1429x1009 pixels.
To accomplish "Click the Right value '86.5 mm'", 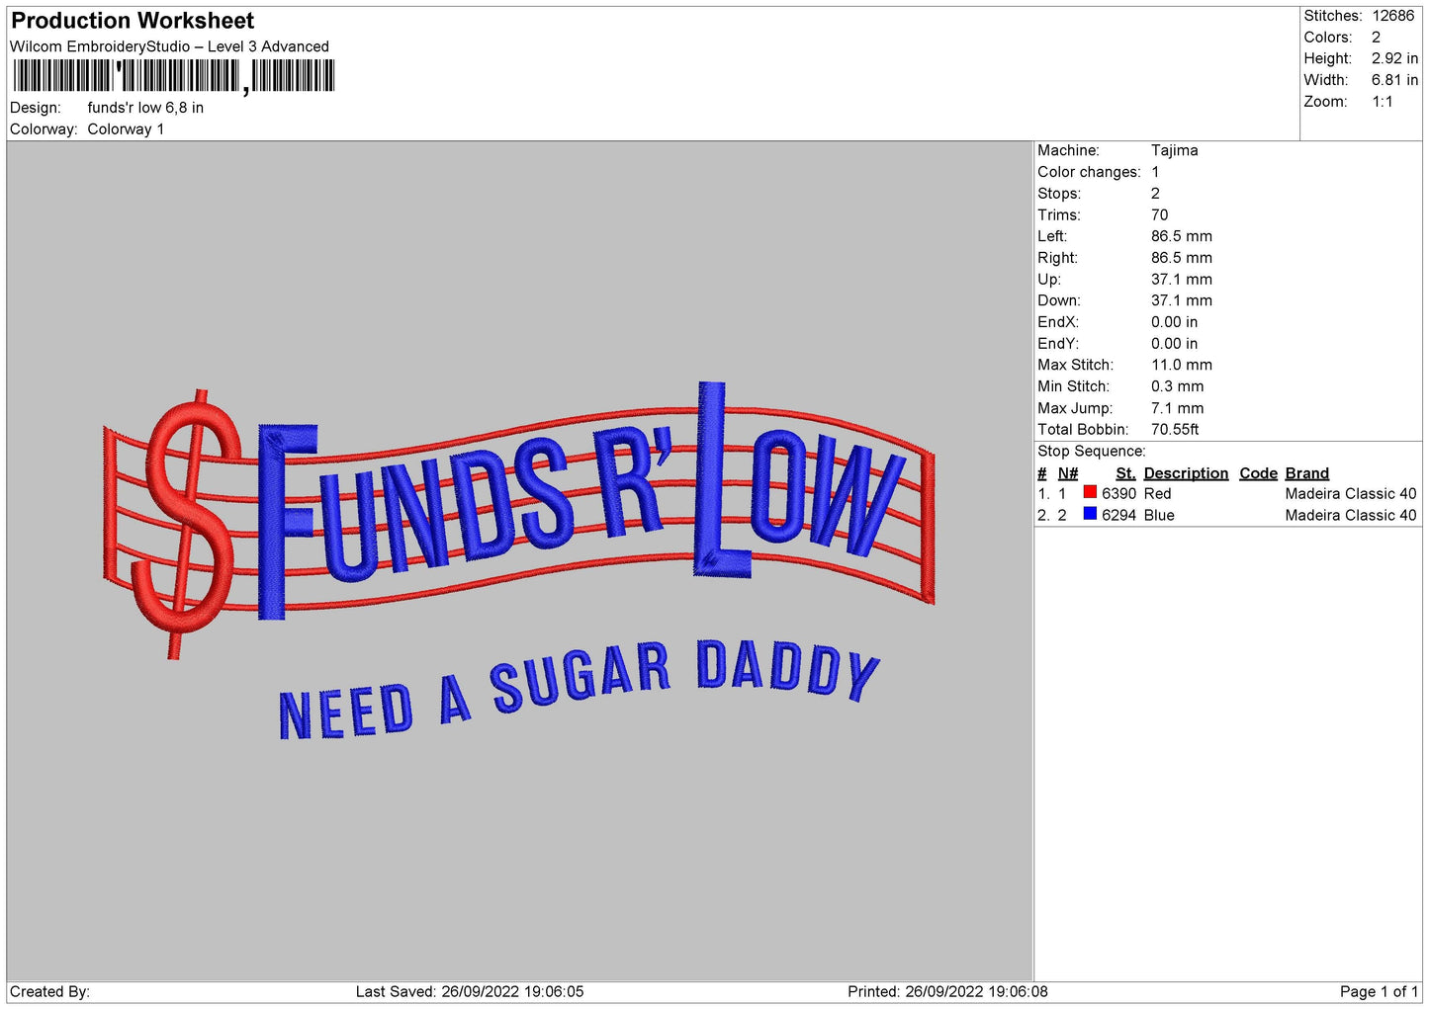I will (1182, 258).
